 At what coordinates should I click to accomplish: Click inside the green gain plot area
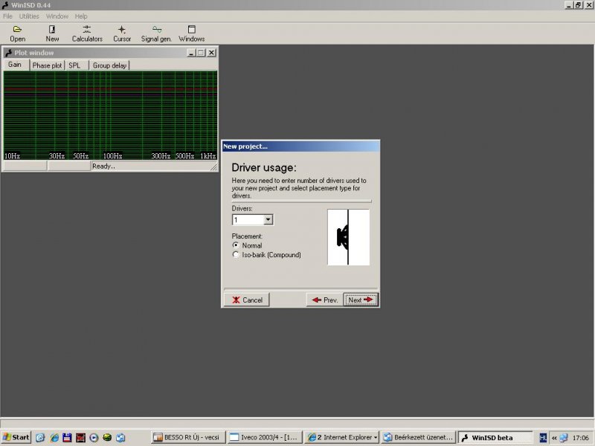110,115
